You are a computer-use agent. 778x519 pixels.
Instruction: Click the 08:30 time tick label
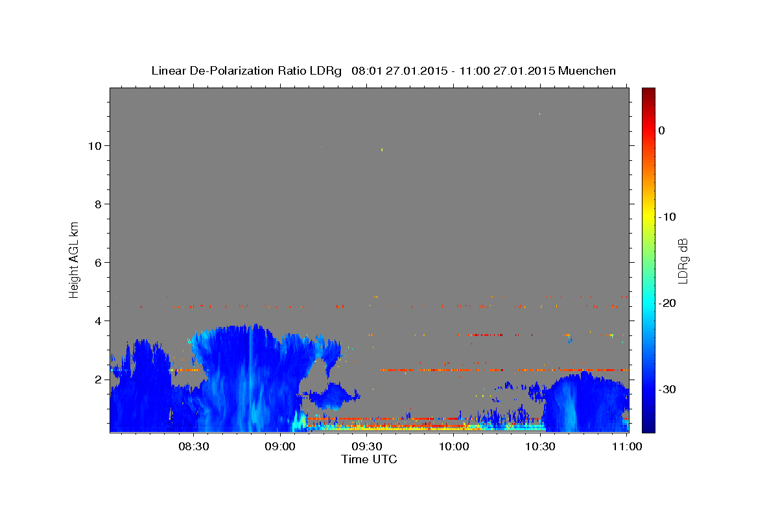pos(193,446)
